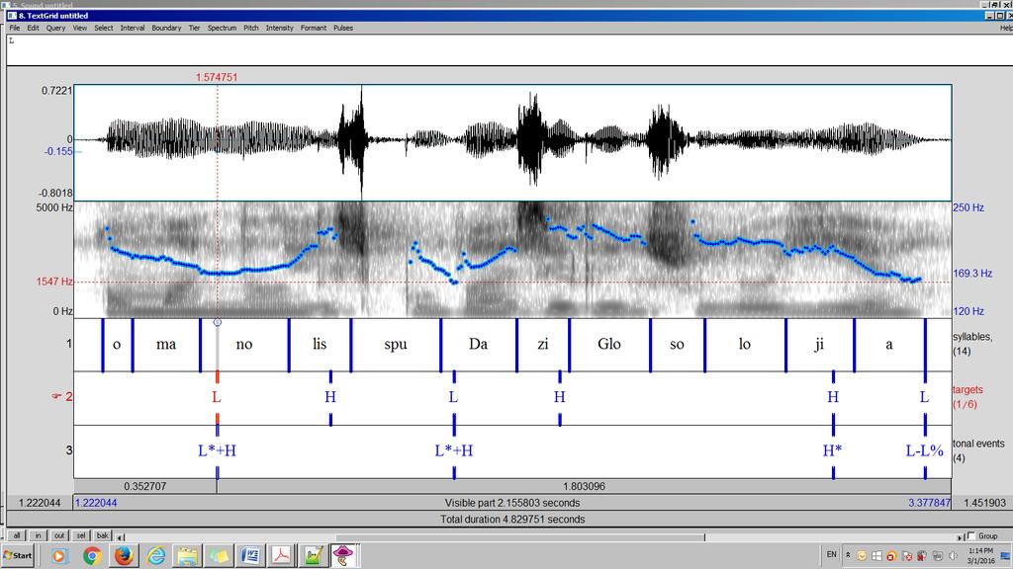The height and width of the screenshot is (569, 1013).
Task: Select the 'ma' syllable interval
Action: (x=166, y=345)
